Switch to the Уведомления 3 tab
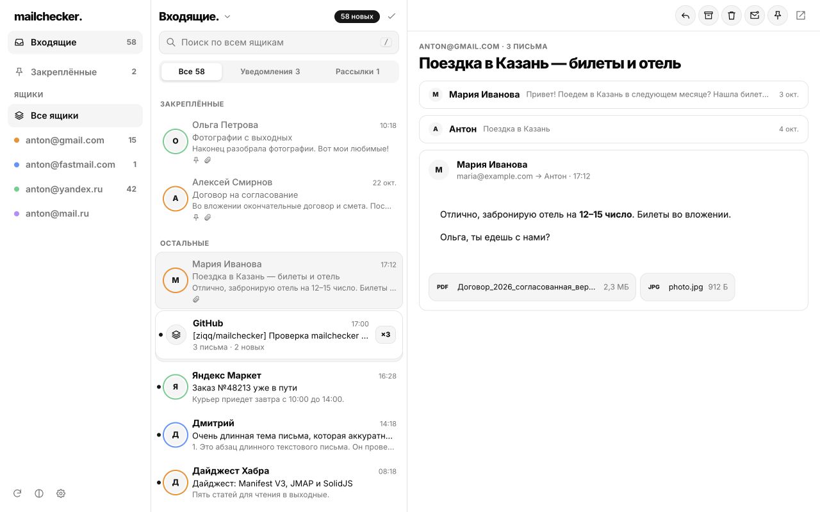820x512 pixels. (x=270, y=72)
